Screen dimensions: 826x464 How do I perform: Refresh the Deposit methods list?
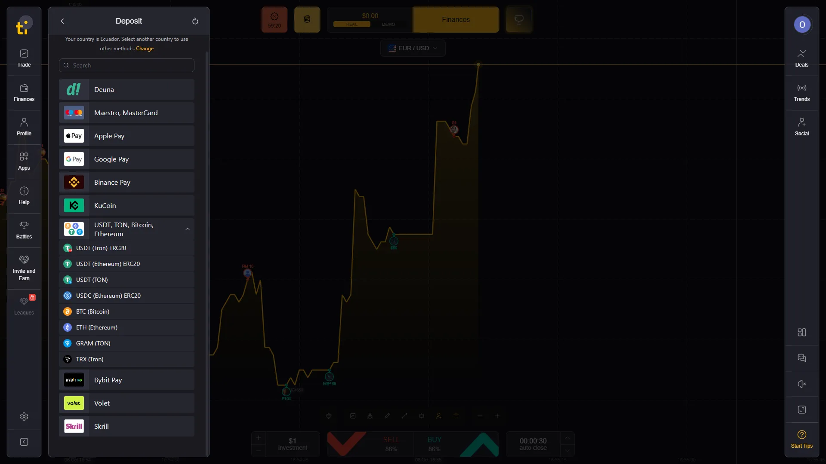(195, 21)
